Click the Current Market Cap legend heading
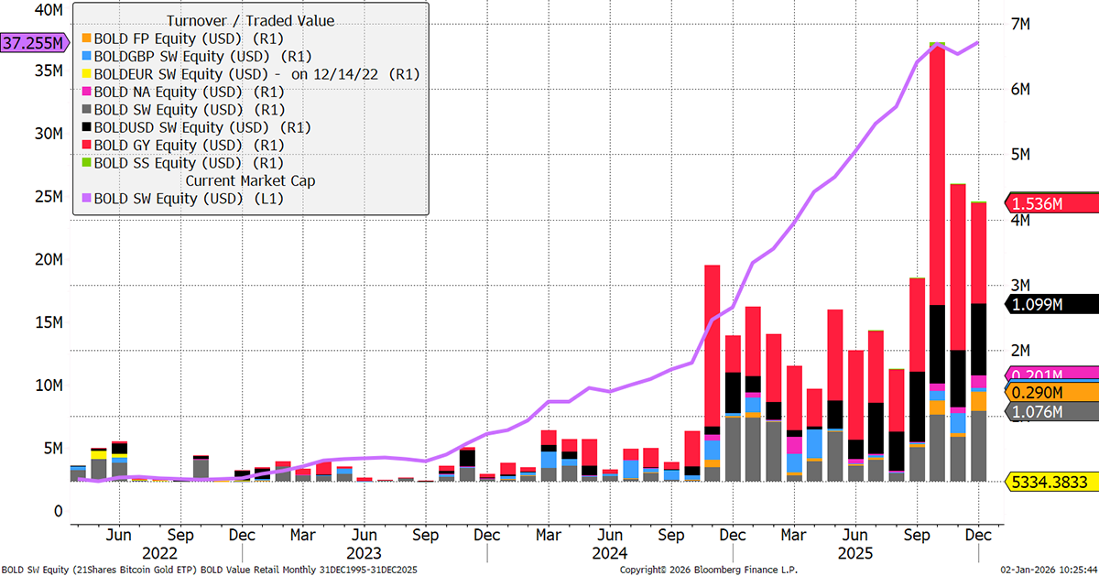Screen dimensions: 1099x576 [x=250, y=180]
